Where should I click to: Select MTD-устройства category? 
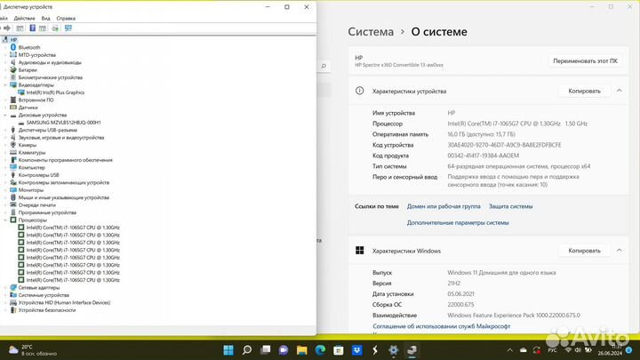click(36, 55)
